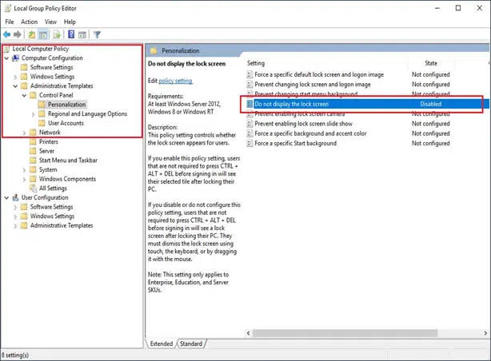Switch to the Standard tab
This screenshot has width=491, height=361.
click(x=190, y=343)
